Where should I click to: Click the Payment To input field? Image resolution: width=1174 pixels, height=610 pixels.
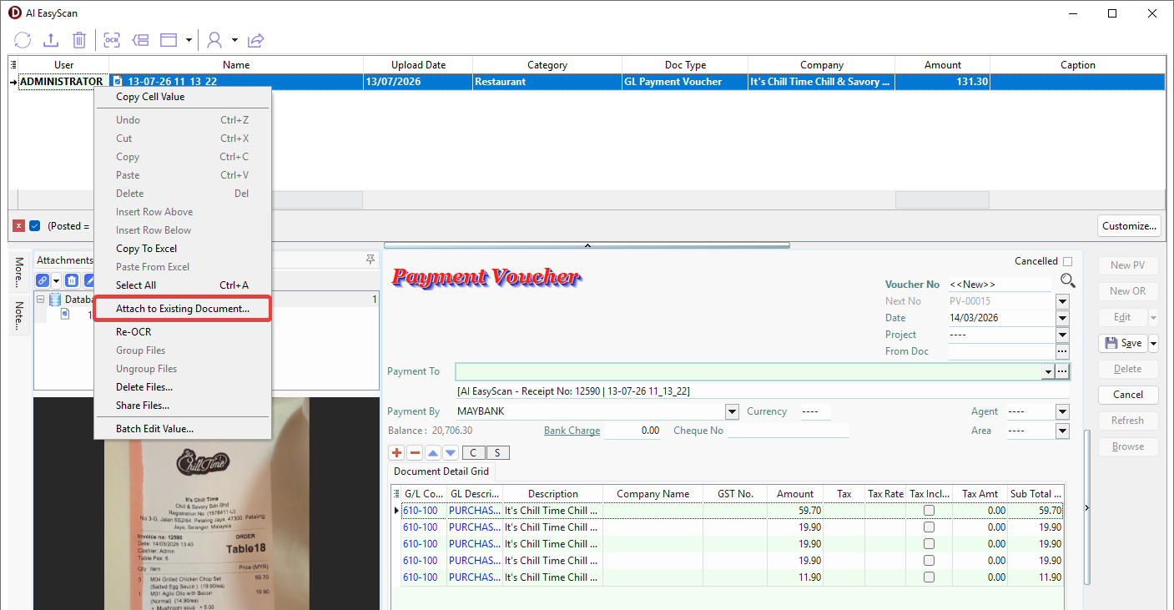click(748, 371)
